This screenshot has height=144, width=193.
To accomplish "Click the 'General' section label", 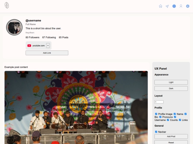I will [159, 126].
